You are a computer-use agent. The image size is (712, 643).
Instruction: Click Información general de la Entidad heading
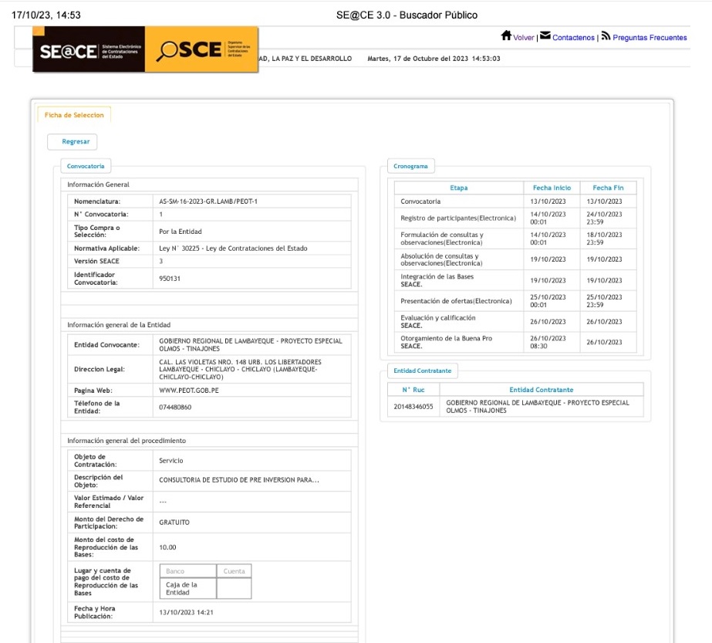tap(119, 325)
